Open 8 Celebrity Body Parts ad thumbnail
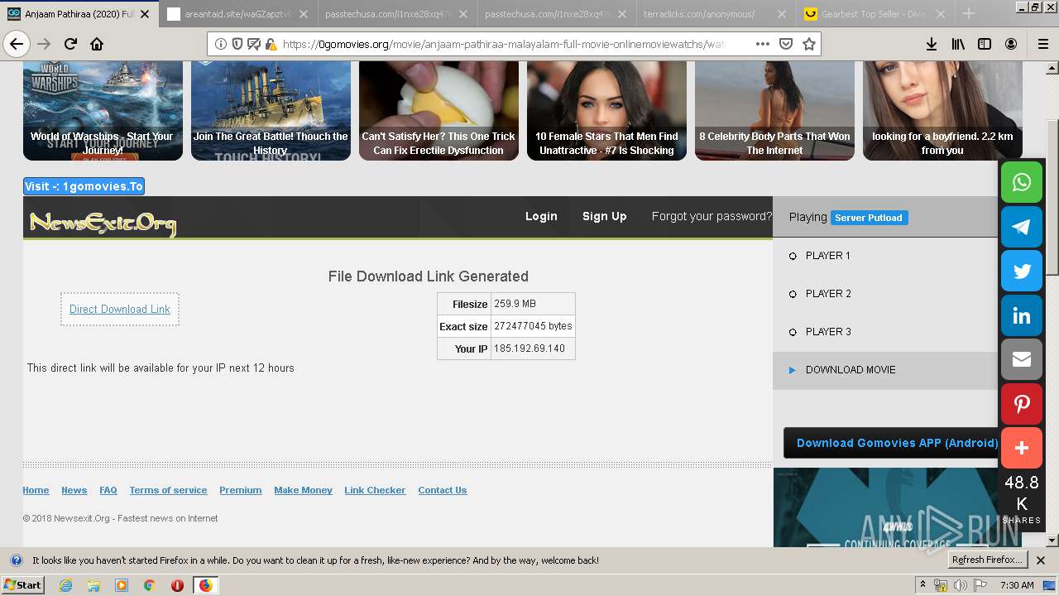 774,110
